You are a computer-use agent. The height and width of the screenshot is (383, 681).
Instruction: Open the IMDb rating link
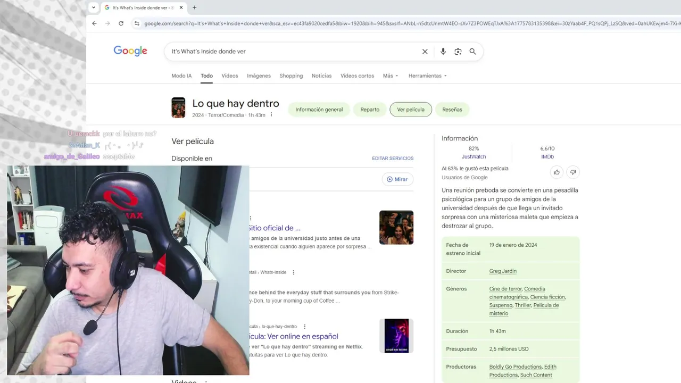click(x=547, y=157)
